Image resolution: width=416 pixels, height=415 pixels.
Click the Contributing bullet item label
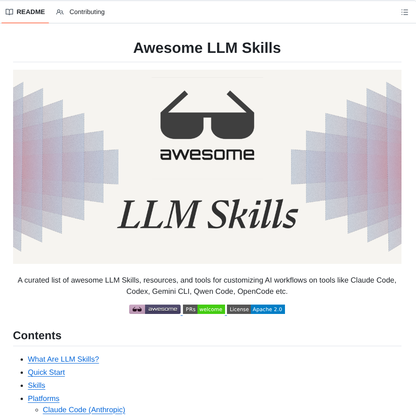pyautogui.click(x=87, y=12)
